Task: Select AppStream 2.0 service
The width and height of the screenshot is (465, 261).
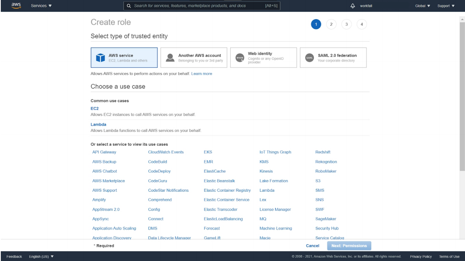Action: tap(106, 209)
